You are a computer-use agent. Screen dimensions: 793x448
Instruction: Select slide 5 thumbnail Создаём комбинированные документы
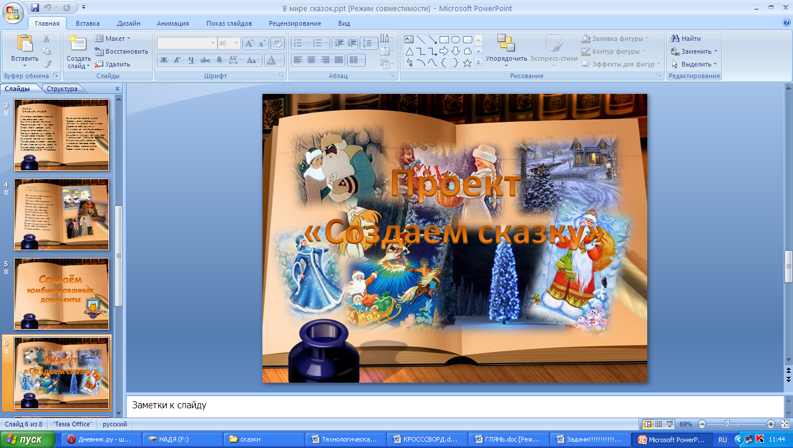coord(61,293)
